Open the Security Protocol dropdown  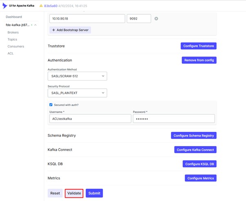[x=77, y=93]
